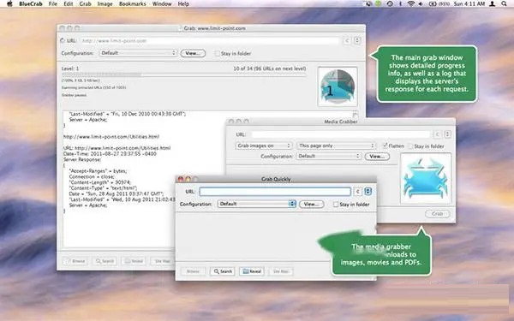
Task: Click the volume icon in the menu bar
Action: pyautogui.click(x=421, y=4)
